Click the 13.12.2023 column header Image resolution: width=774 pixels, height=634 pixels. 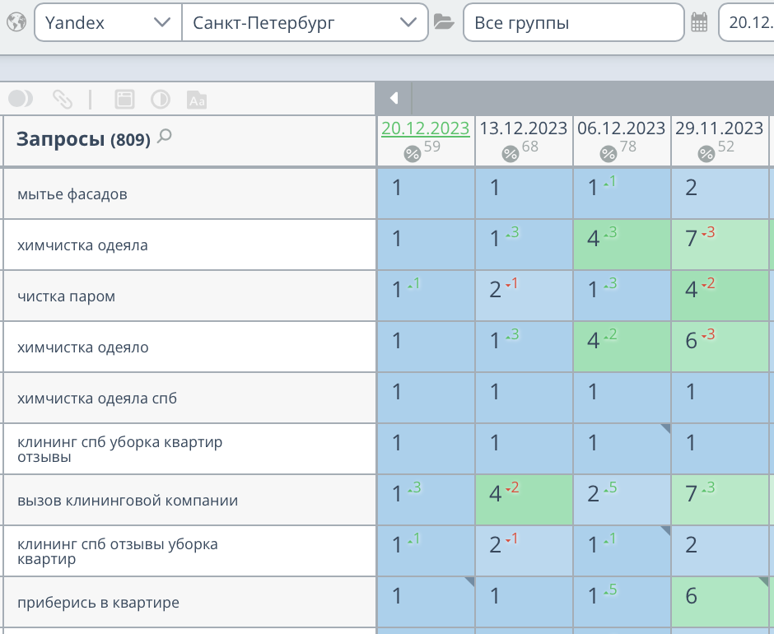tap(523, 128)
